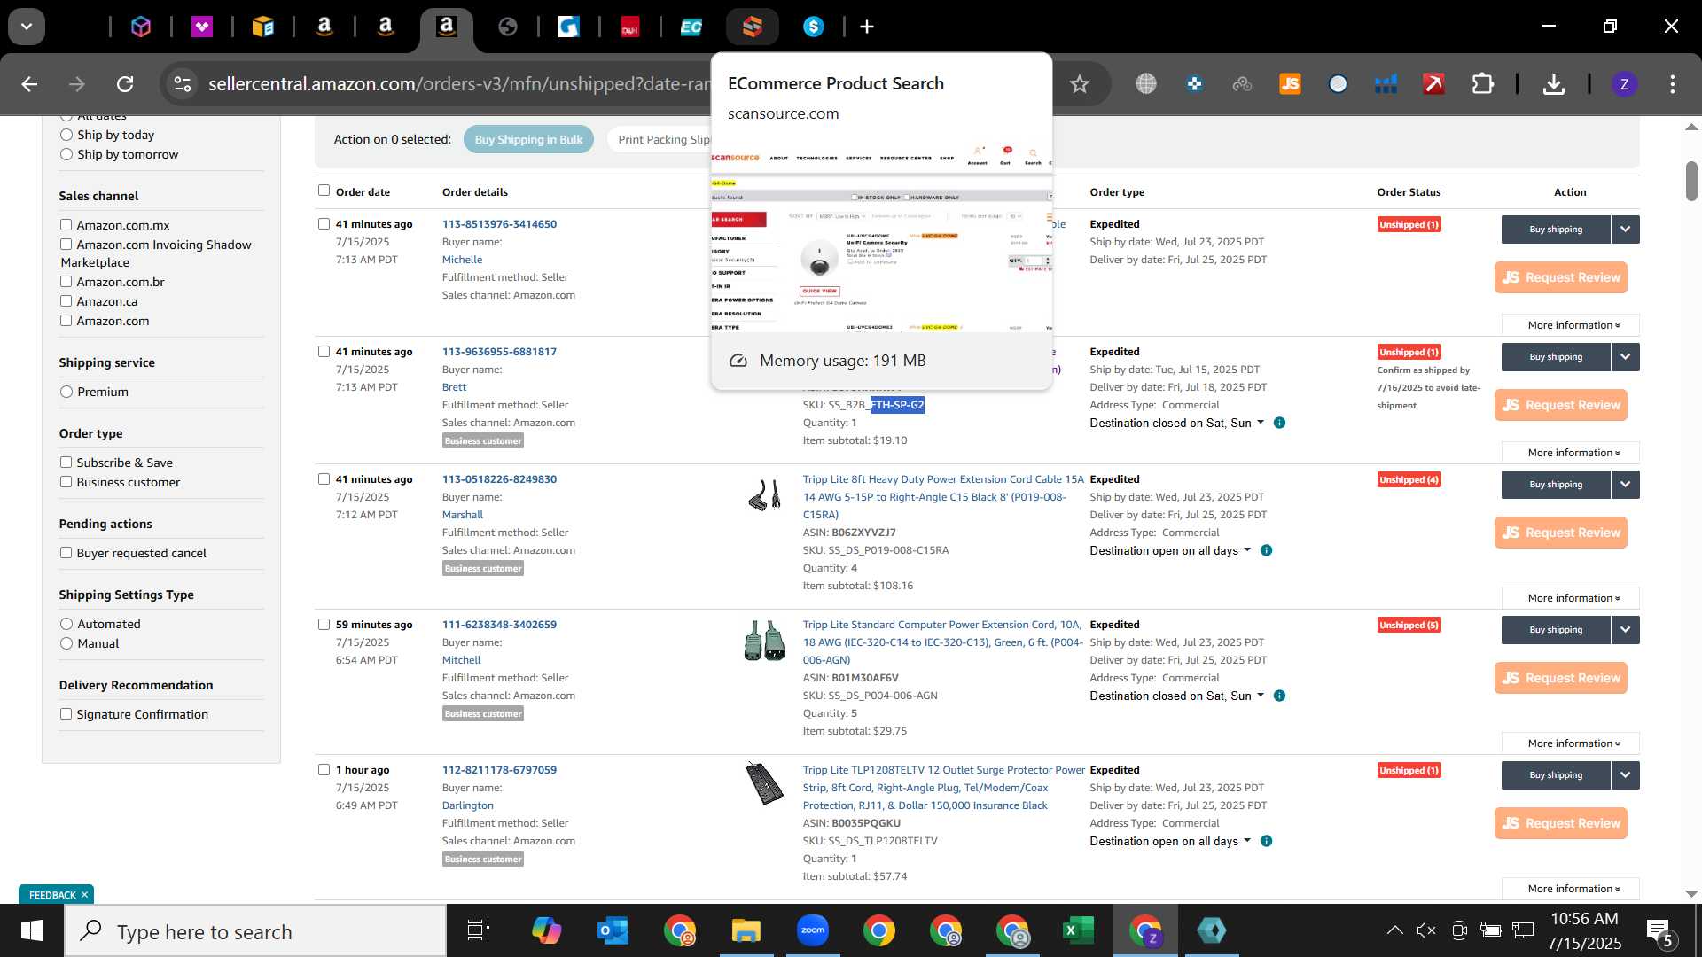Image resolution: width=1702 pixels, height=957 pixels.
Task: Open File Explorer from the taskbar
Action: 746,931
